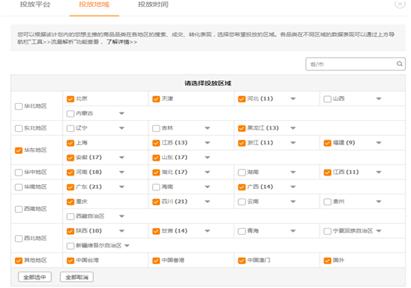Expand the 内蒙古 dropdown arrow
Screen dimensions: 411x288
[x=122, y=113]
